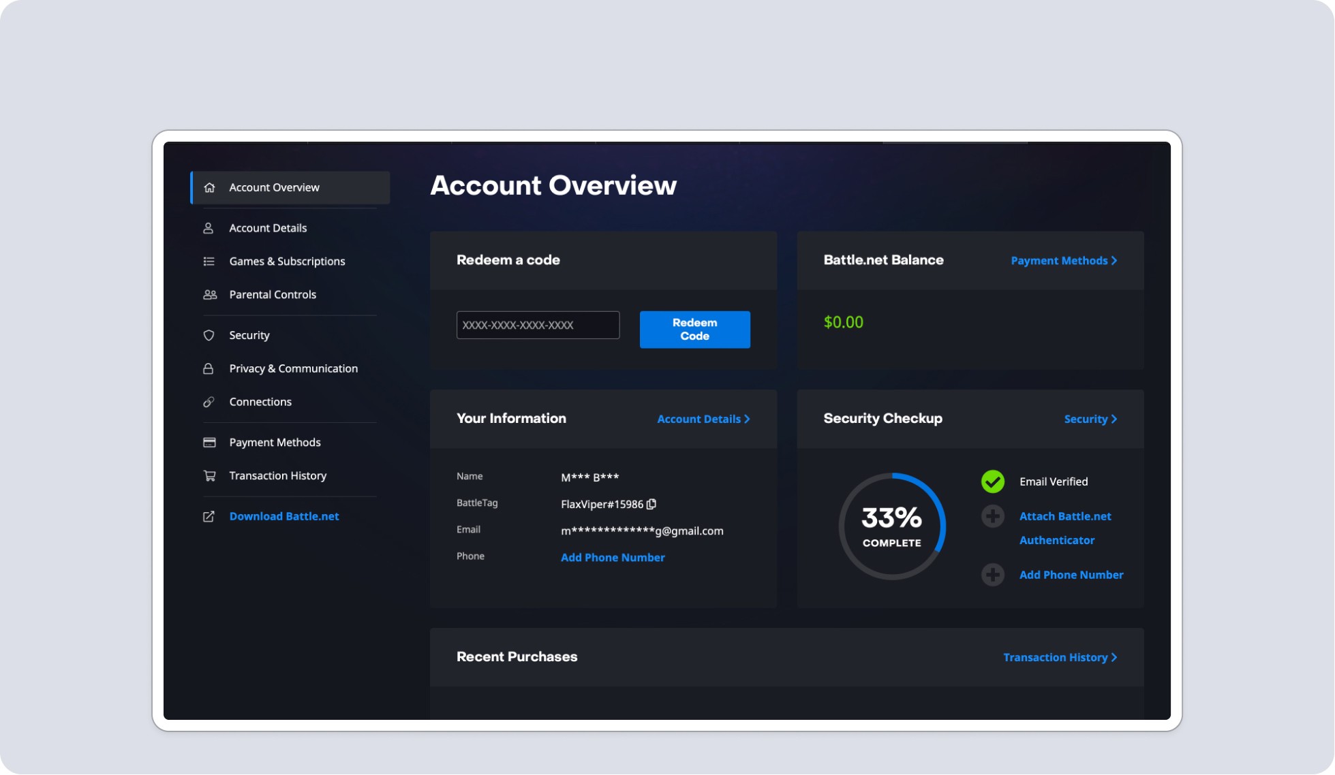Viewport: 1335px width, 775px height.
Task: Select Download Battle.net in the sidebar
Action: (283, 516)
